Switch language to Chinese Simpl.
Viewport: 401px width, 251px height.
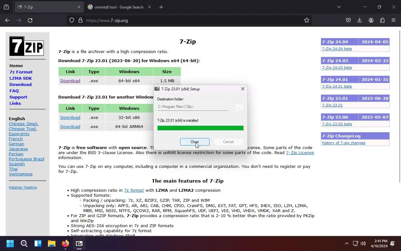(x=23, y=124)
